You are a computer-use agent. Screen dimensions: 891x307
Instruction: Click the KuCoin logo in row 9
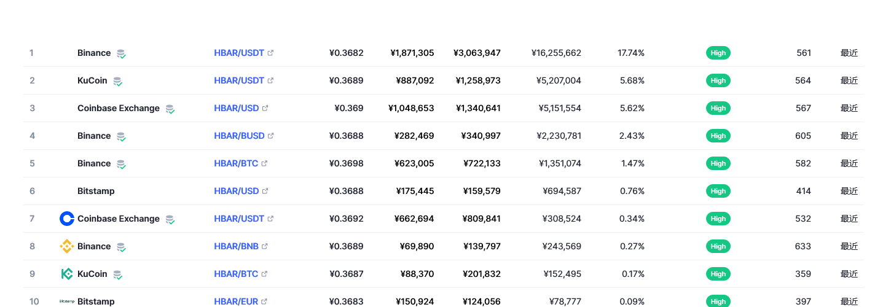coord(67,274)
